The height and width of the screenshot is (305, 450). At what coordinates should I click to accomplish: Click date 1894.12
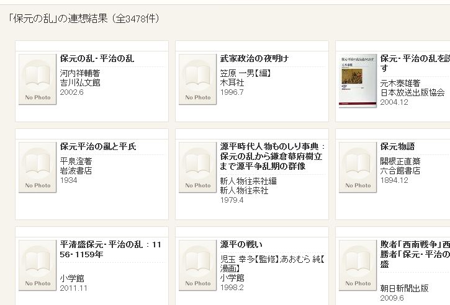[394, 180]
